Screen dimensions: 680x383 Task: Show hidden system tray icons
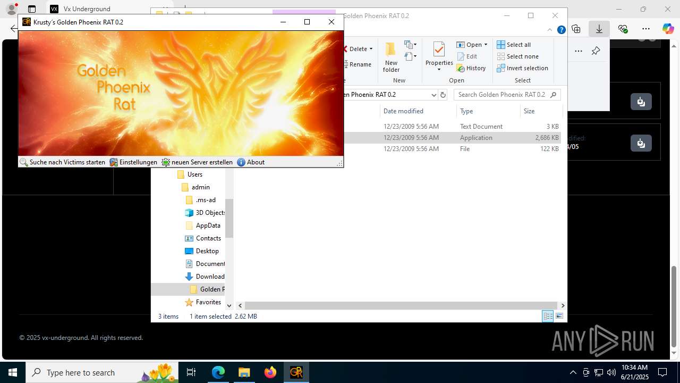tap(573, 372)
